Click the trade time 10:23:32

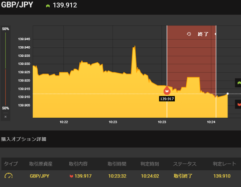[117, 176]
